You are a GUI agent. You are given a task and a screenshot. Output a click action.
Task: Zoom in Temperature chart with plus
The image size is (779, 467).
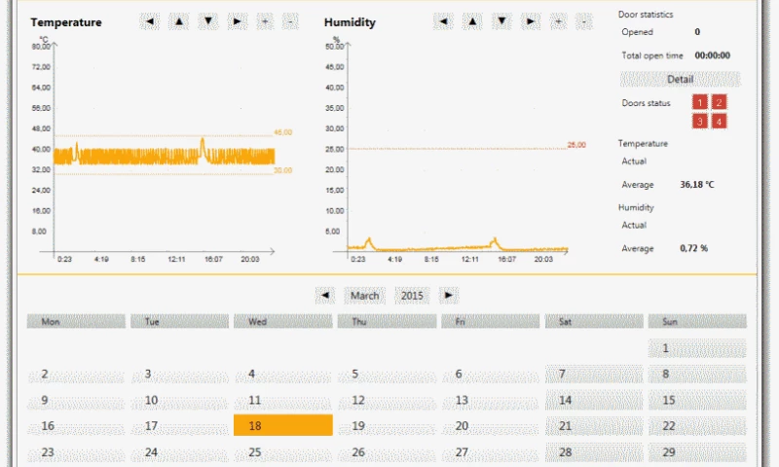coord(264,20)
